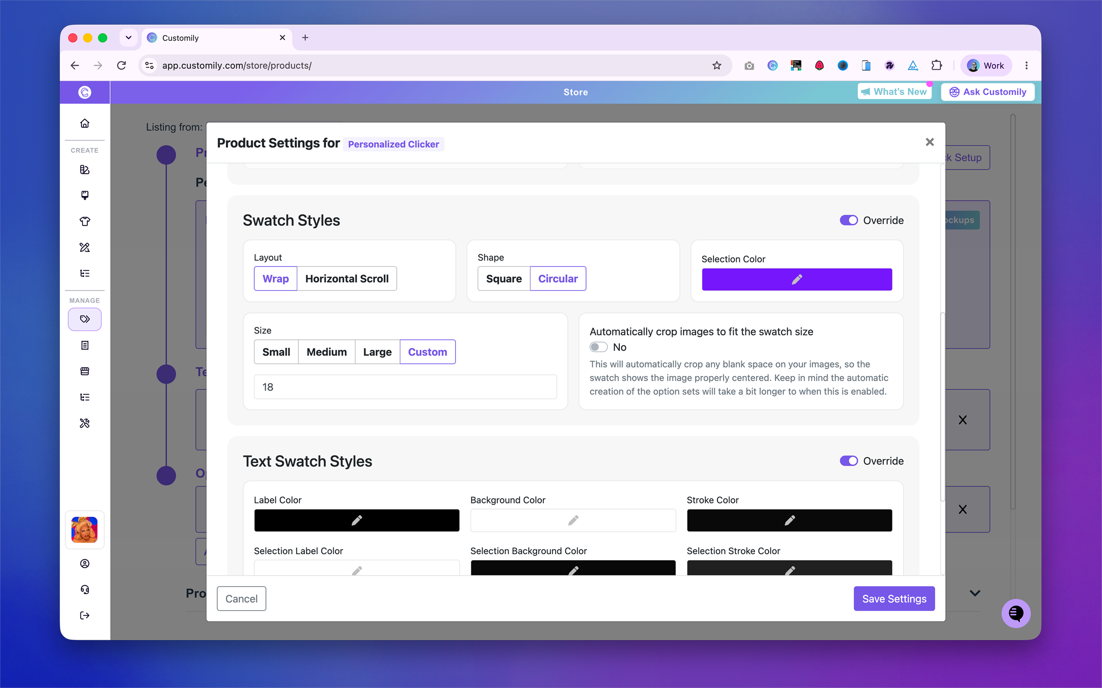Open Chrome's three-dot menu
This screenshot has width=1102, height=688.
1026,65
